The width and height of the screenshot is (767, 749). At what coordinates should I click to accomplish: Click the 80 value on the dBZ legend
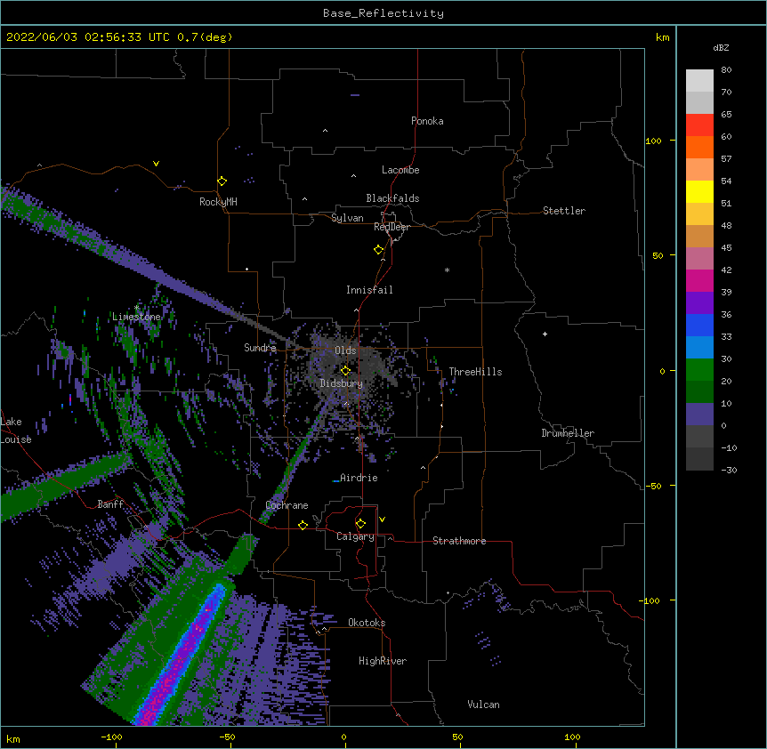[x=726, y=70]
